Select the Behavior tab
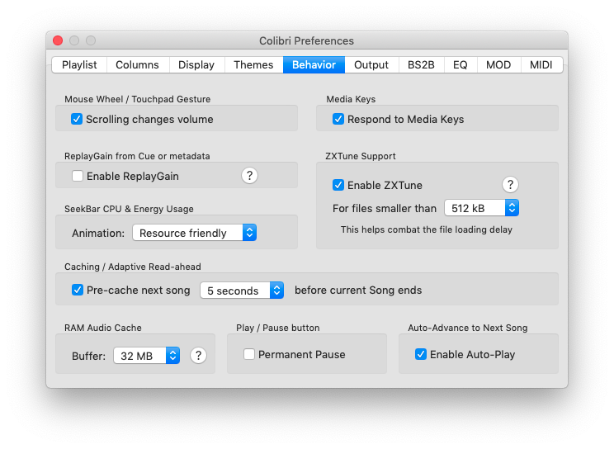Screen dimensions: 614x449 pos(314,64)
